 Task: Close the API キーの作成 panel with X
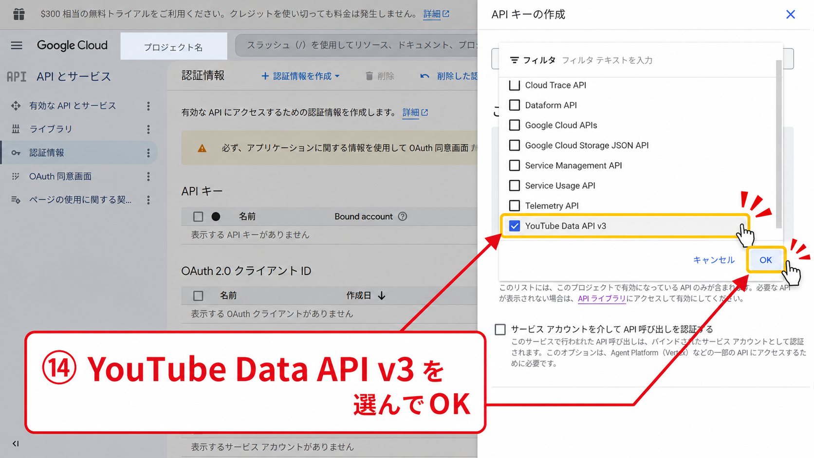tap(791, 15)
